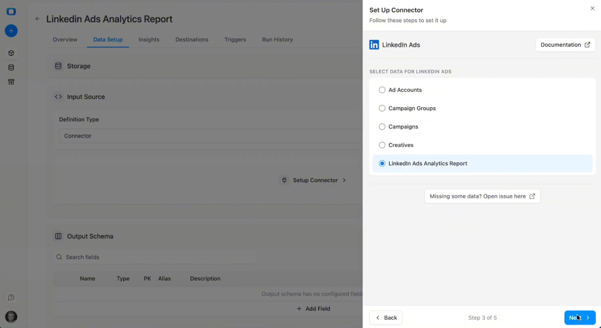
Task: Click the LinkedIn Ads logo in the panel
Action: [374, 45]
